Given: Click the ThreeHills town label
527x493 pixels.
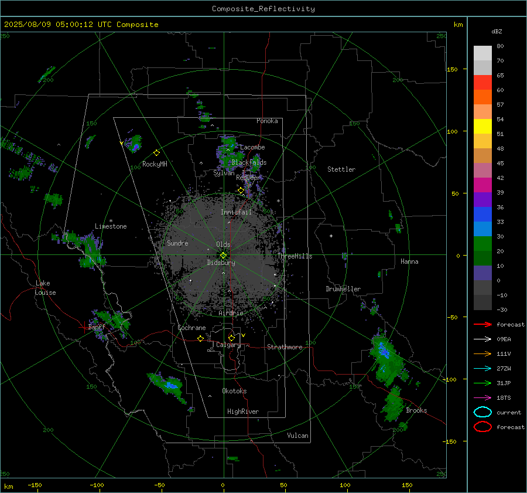Looking at the screenshot, I should [295, 256].
